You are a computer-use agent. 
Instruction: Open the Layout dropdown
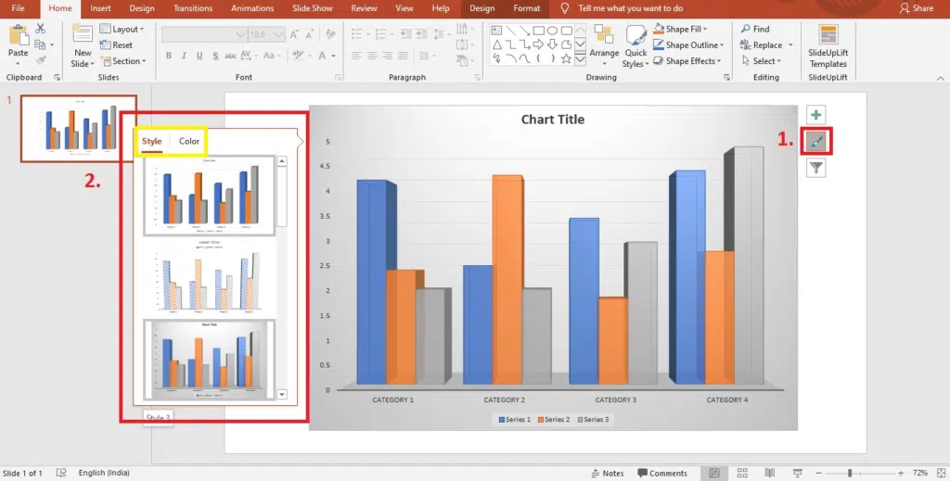[121, 29]
